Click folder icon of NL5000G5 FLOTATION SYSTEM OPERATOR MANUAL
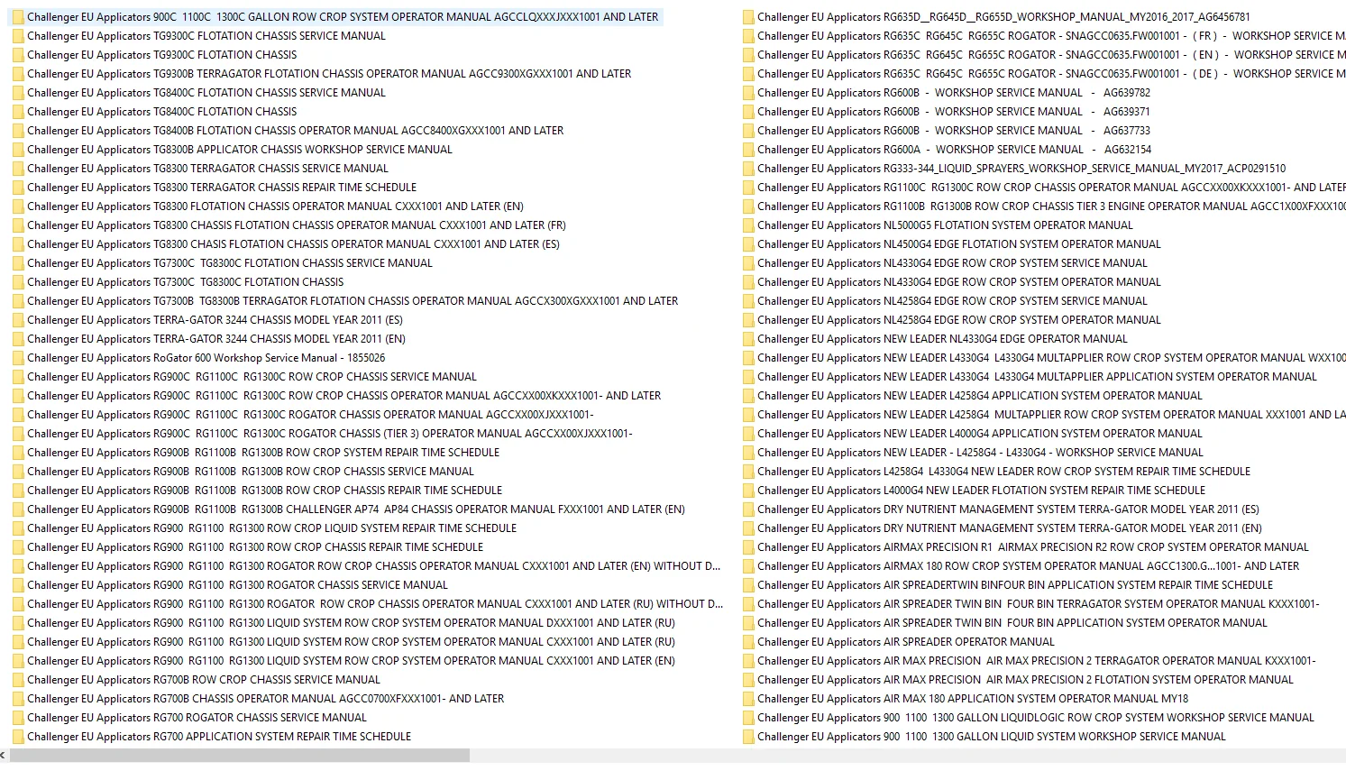Image resolution: width=1346 pixels, height=780 pixels. 748,225
